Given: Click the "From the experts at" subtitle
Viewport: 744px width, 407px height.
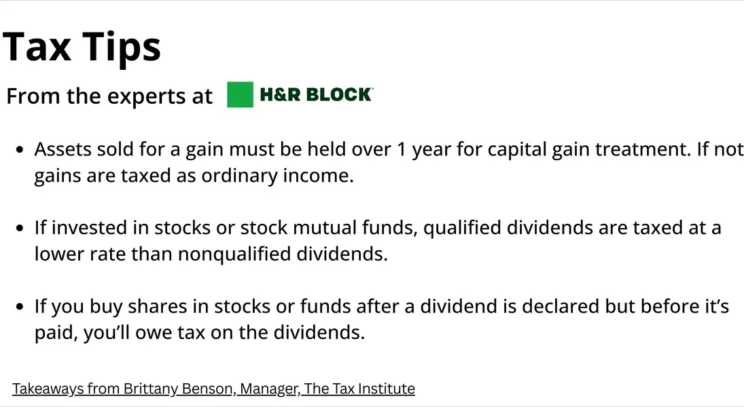Looking at the screenshot, I should click(x=109, y=96).
